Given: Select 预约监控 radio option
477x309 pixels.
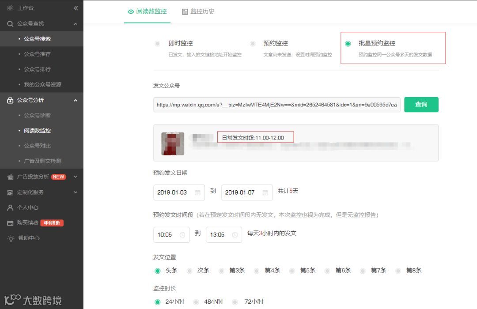Looking at the screenshot, I should (253, 44).
